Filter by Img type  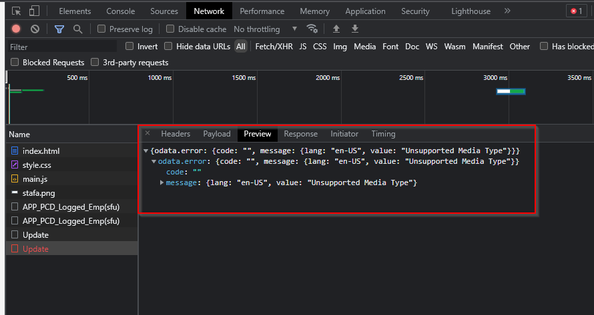tap(340, 47)
